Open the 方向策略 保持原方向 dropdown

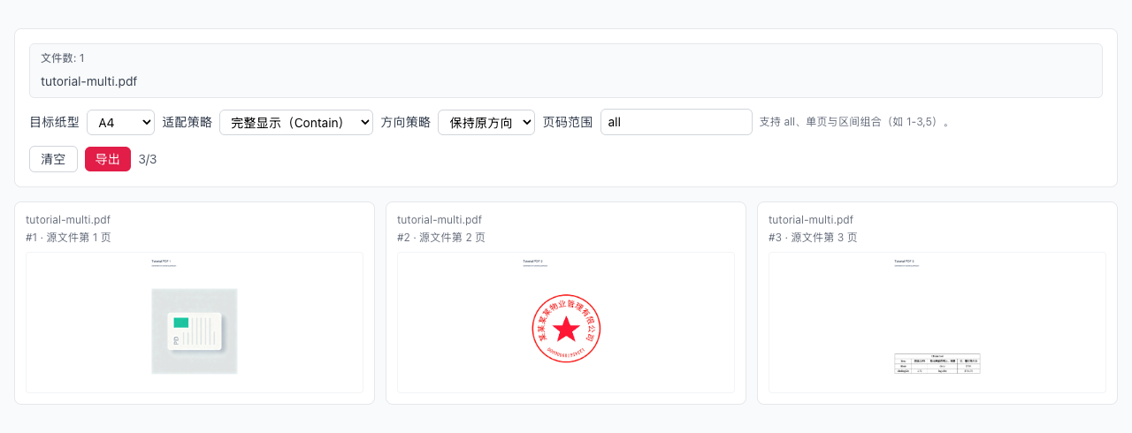tap(486, 122)
